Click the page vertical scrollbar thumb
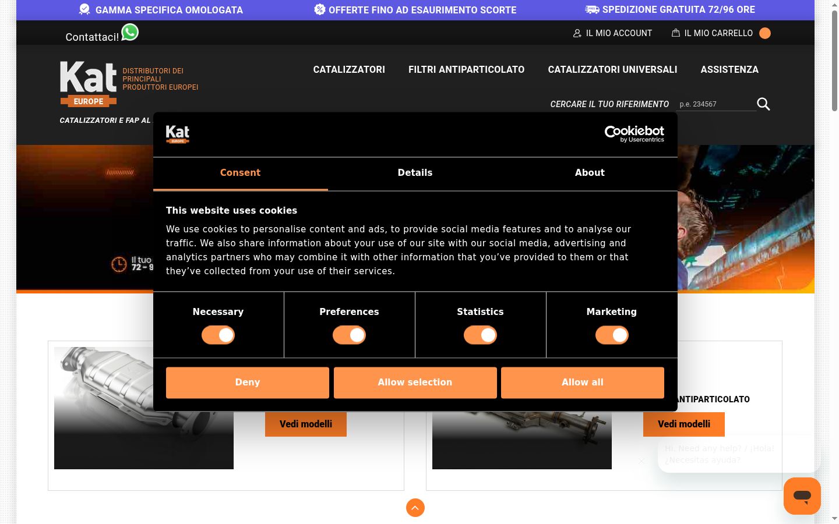The image size is (839, 524). (x=834, y=61)
